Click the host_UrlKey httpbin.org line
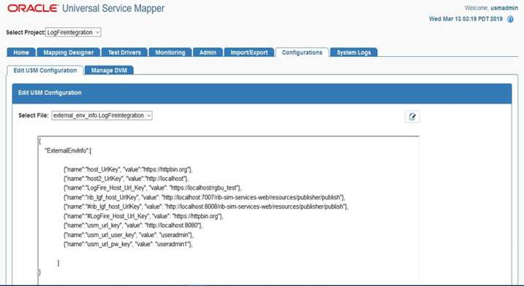This screenshot has height=286, width=524. point(128,169)
